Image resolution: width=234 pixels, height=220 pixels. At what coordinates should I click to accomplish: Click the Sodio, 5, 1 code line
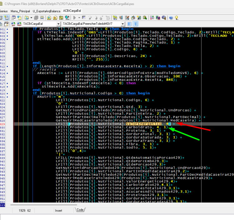[x=106, y=148]
